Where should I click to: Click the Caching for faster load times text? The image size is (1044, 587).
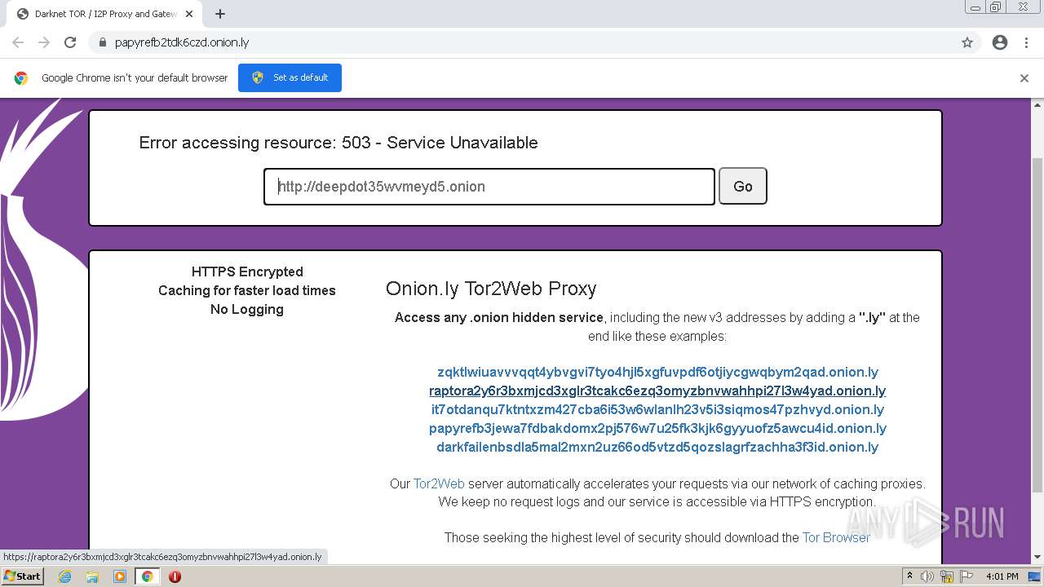247,291
